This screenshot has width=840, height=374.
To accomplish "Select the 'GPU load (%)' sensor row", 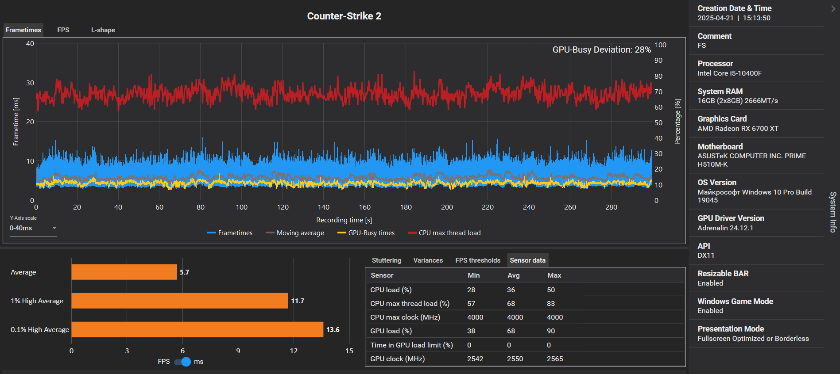I will click(525, 331).
